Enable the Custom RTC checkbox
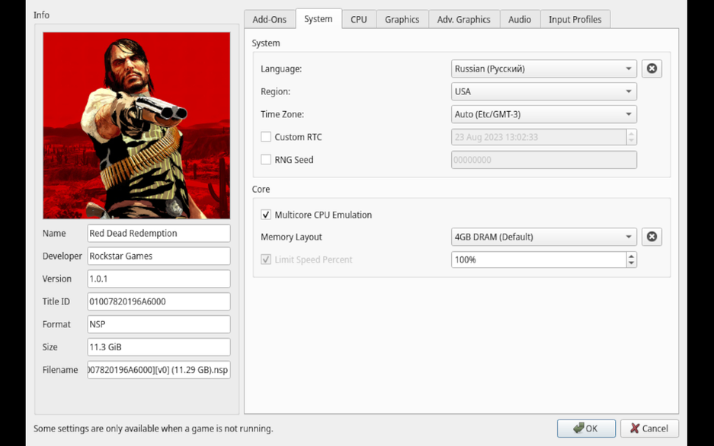This screenshot has height=446, width=714. [266, 137]
